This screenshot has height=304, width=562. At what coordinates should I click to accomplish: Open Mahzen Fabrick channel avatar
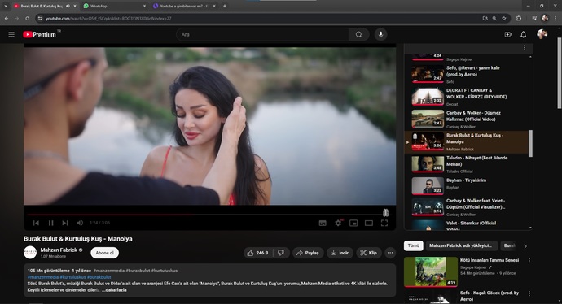pos(30,253)
